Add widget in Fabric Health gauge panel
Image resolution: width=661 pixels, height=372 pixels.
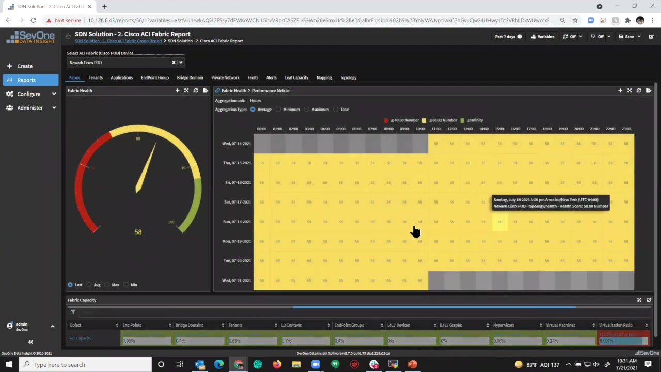click(x=177, y=90)
